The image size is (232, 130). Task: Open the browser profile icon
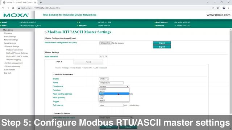coord(224,8)
